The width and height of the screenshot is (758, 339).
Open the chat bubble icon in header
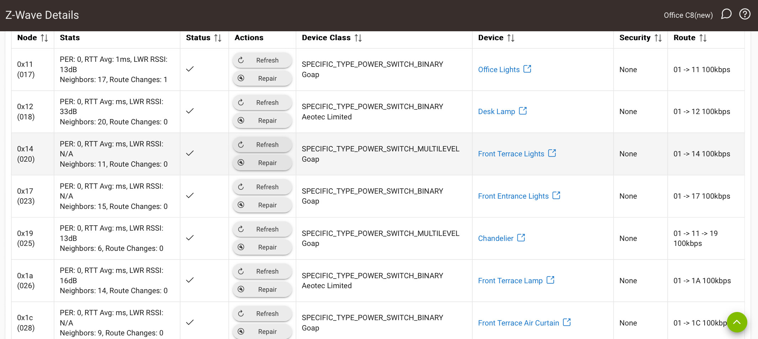[x=726, y=14]
